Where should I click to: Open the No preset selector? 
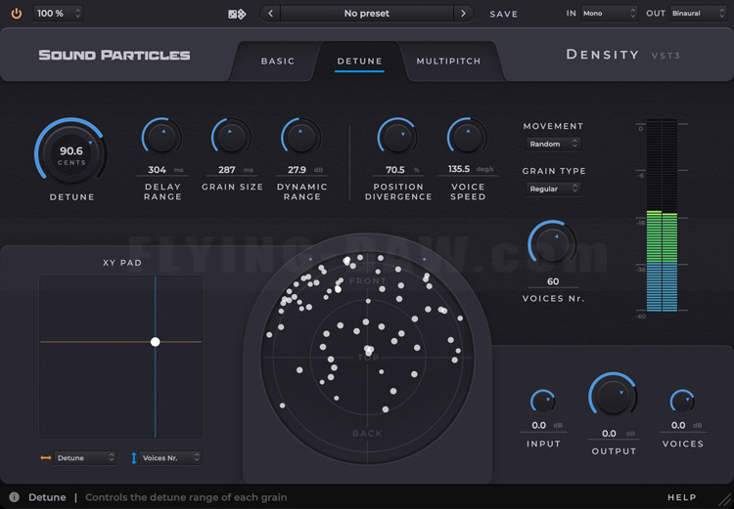367,14
